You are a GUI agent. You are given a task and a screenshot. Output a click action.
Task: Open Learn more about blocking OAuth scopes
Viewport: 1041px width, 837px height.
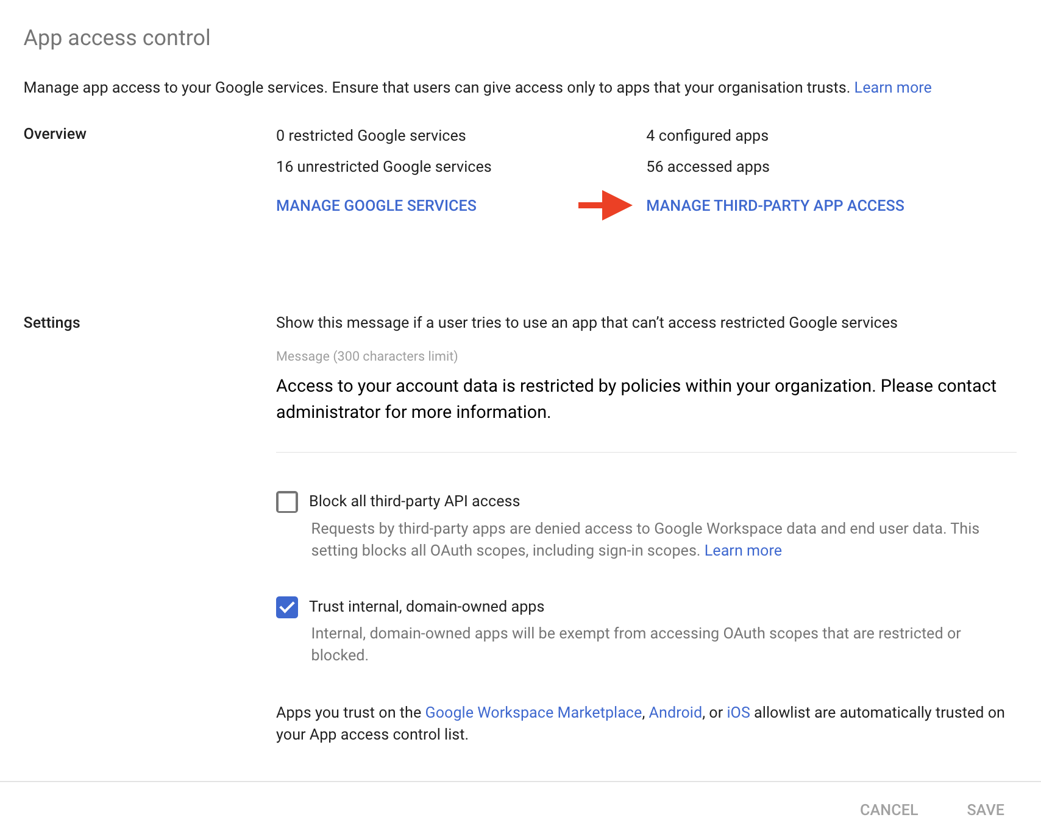tap(743, 551)
